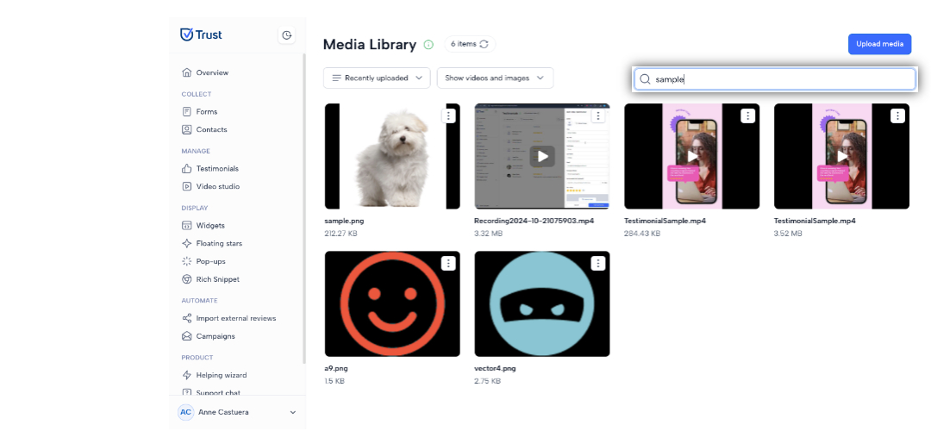Open options menu for a9.png
Screen dimensions: 931x431
(449, 263)
